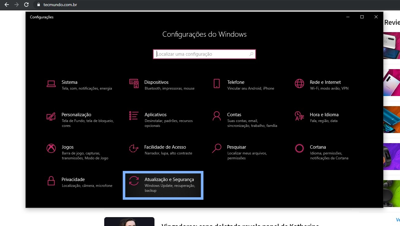Image resolution: width=400 pixels, height=226 pixels.
Task: Click 'Narrador, lupa, alto contraste' description
Action: [168, 153]
